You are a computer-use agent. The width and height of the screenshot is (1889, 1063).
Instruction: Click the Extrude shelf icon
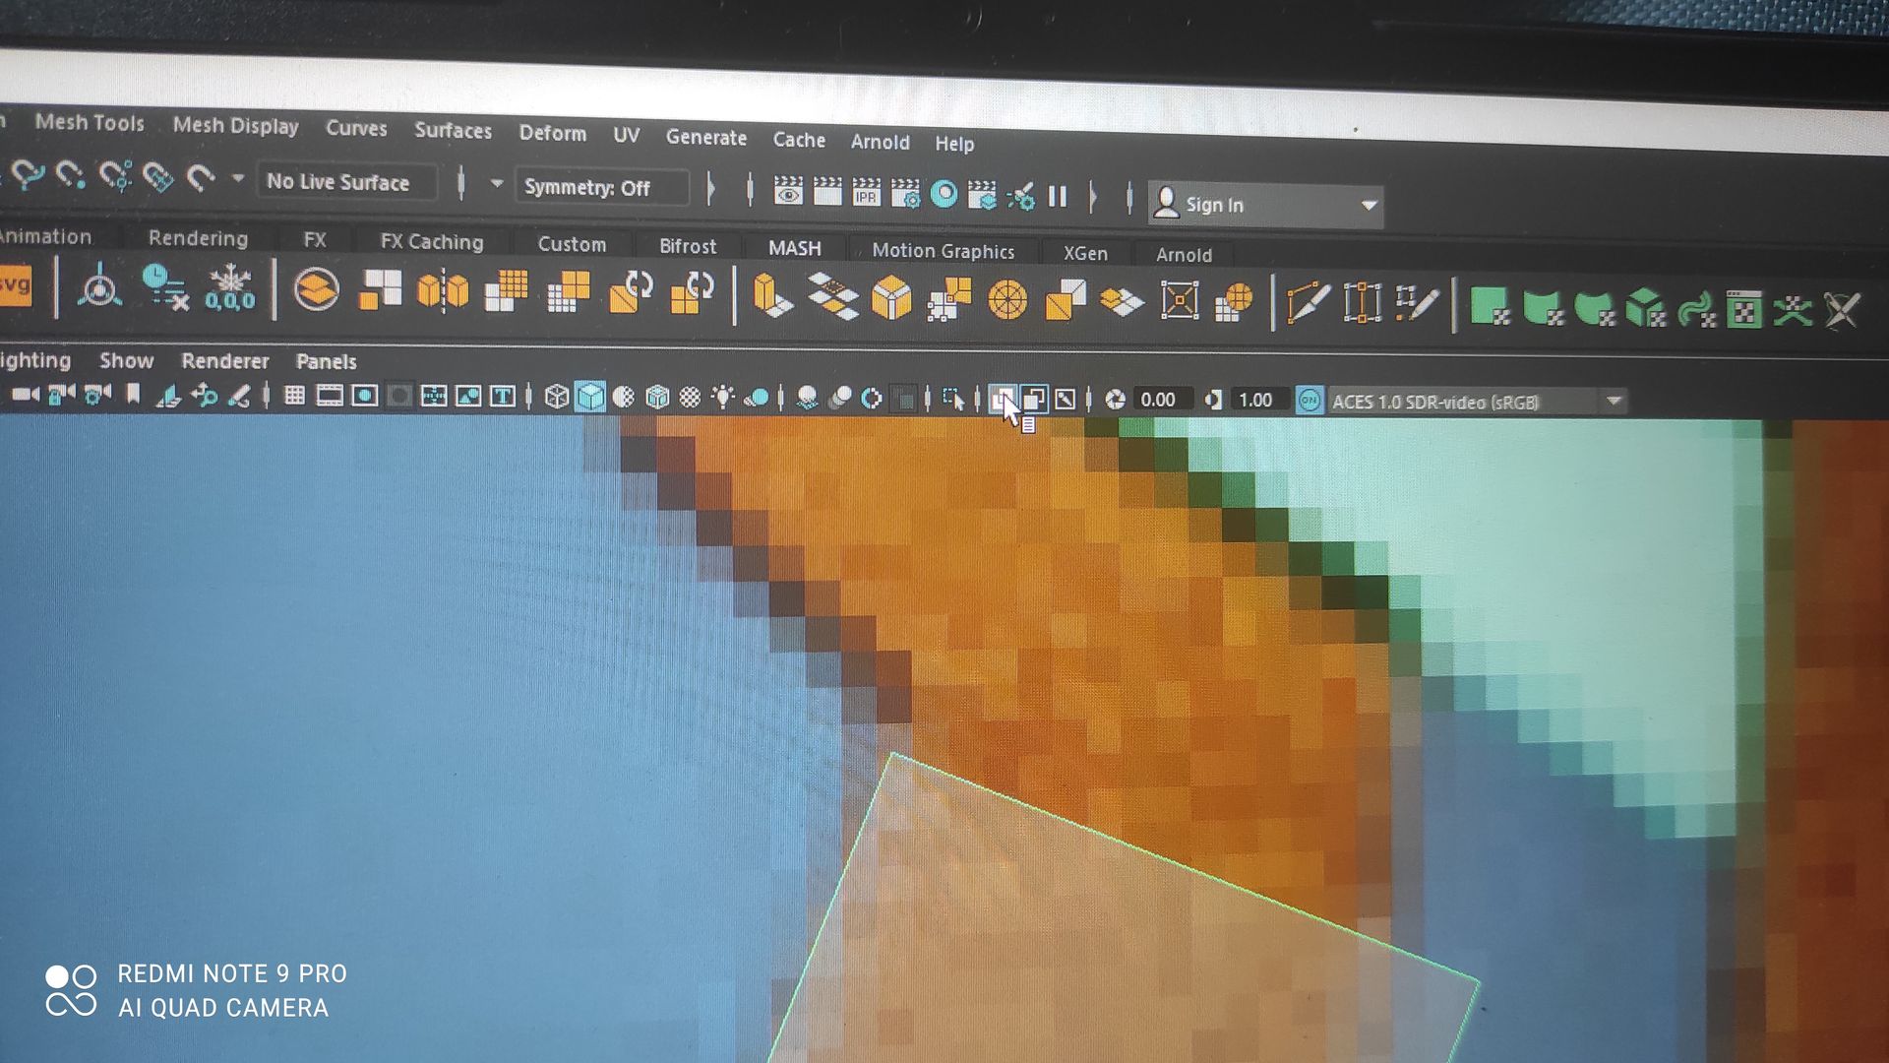click(772, 296)
